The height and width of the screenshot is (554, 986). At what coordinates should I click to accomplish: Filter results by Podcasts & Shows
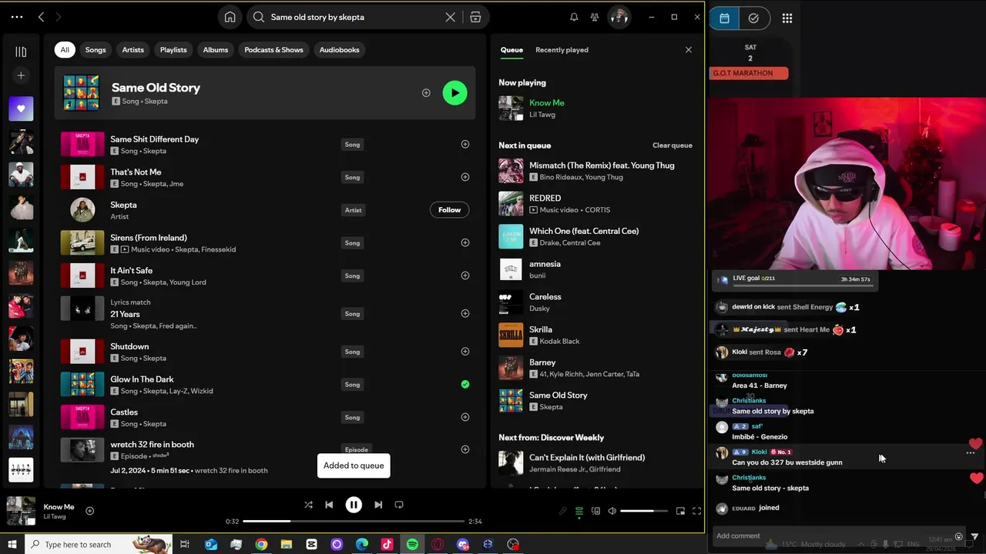point(273,50)
